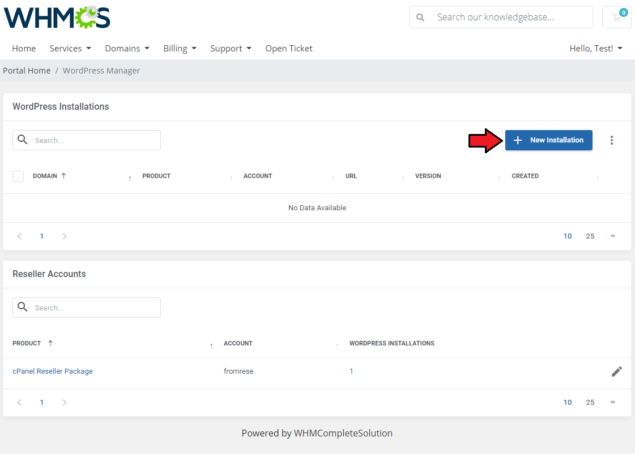This screenshot has height=454, width=635.
Task: Set Reseller Accounts page size to 25
Action: (590, 403)
